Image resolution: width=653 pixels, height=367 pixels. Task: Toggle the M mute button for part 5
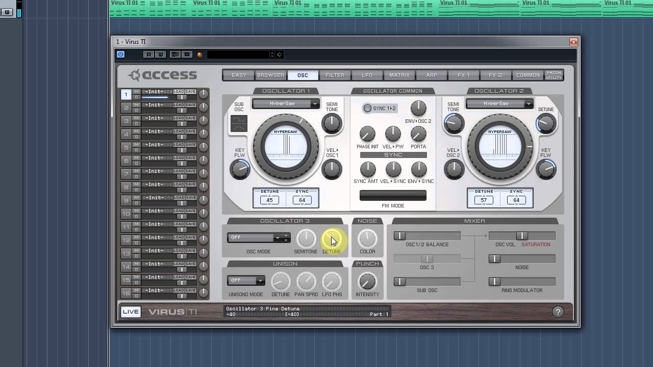[x=136, y=145]
